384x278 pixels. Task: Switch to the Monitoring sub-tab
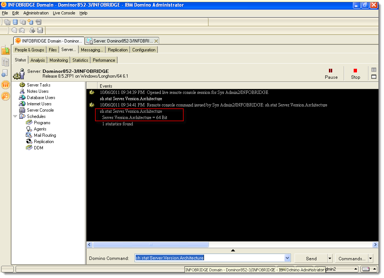pos(58,60)
